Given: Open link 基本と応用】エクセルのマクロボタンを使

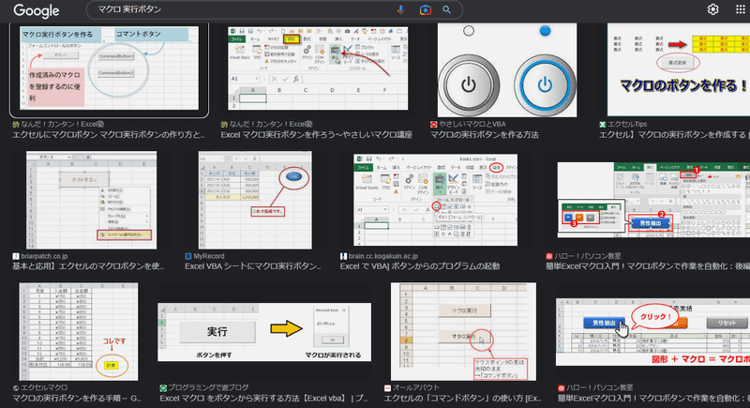Looking at the screenshot, I should (x=88, y=266).
